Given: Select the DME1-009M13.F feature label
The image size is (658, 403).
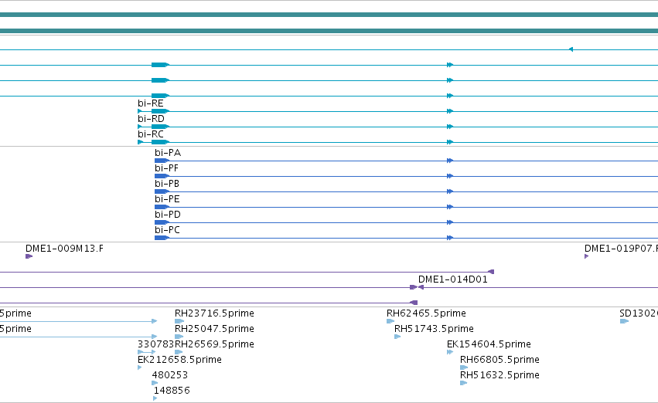Looking at the screenshot, I should [64, 249].
